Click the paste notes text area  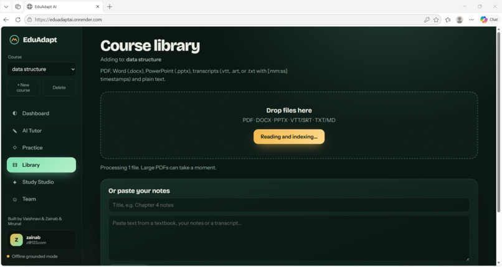(x=289, y=238)
